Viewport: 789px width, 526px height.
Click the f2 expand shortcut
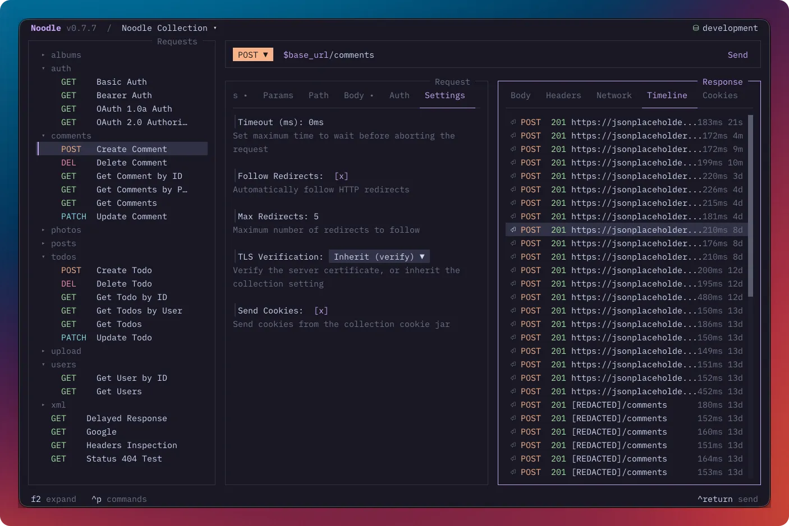(53, 499)
